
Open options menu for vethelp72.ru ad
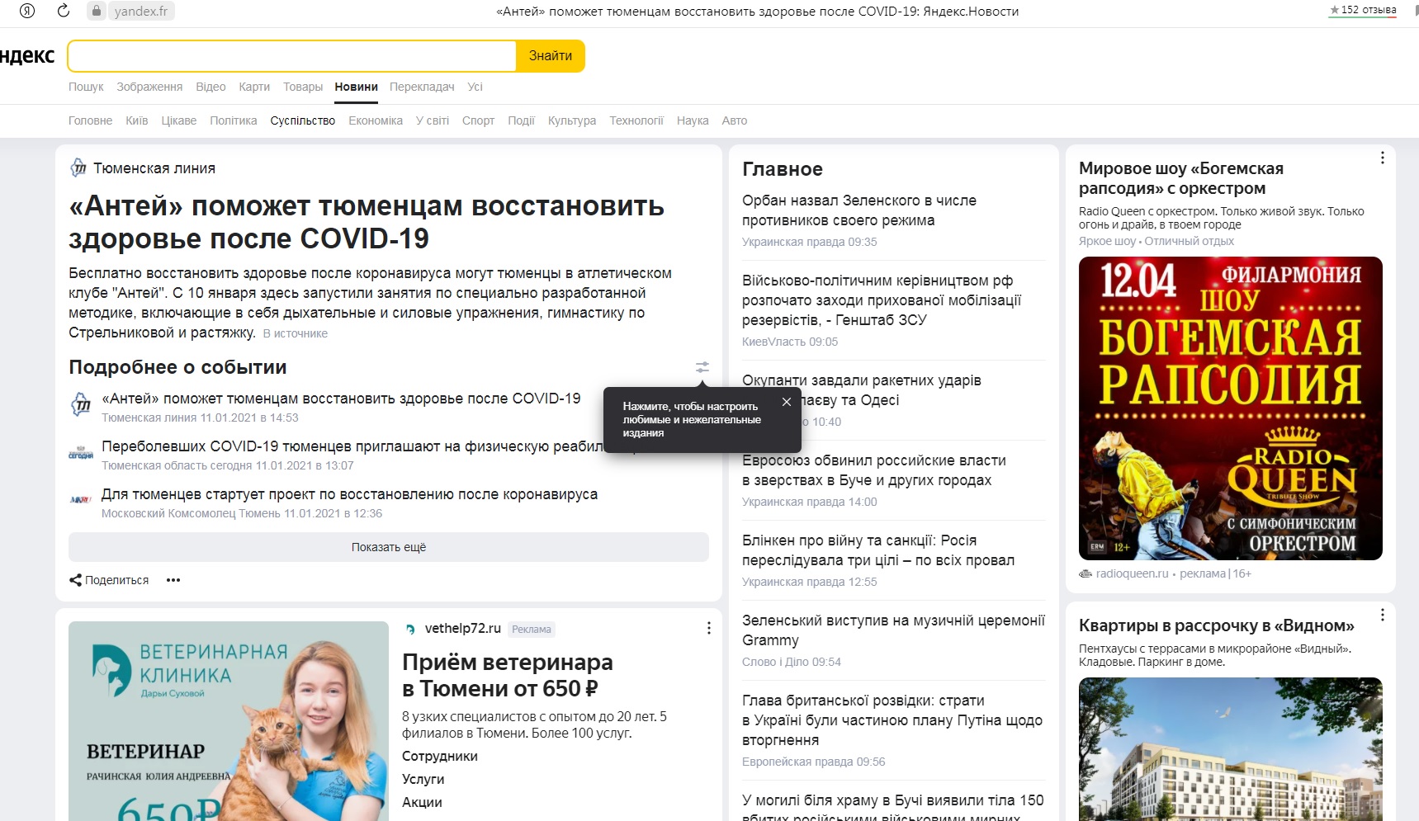pos(708,629)
